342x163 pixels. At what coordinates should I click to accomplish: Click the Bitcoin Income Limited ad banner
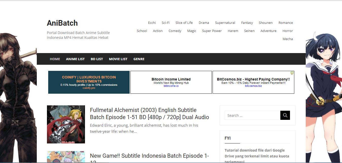(171, 82)
